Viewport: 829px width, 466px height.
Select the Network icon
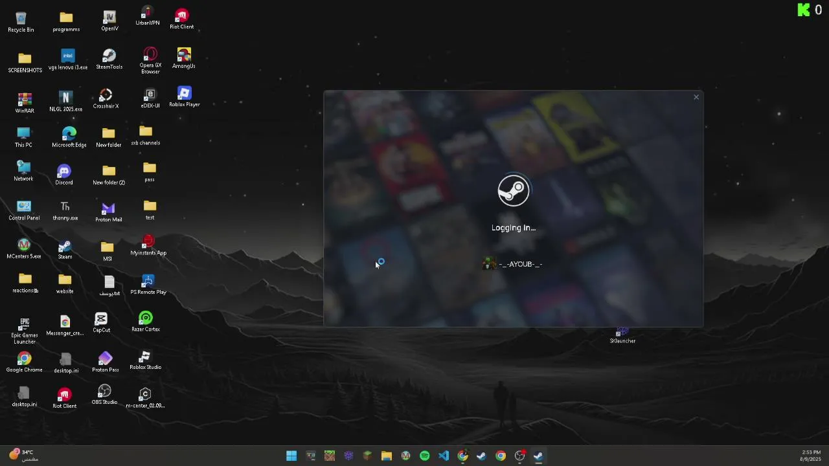coord(23,172)
